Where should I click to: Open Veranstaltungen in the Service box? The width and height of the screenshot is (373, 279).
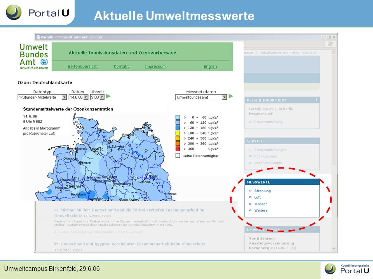[268, 163]
